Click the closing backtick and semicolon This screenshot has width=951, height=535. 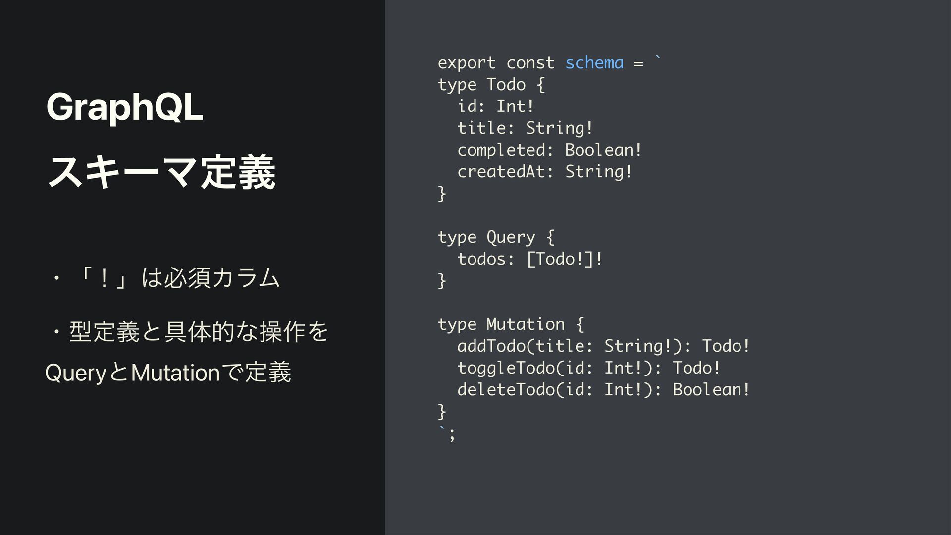click(x=446, y=434)
